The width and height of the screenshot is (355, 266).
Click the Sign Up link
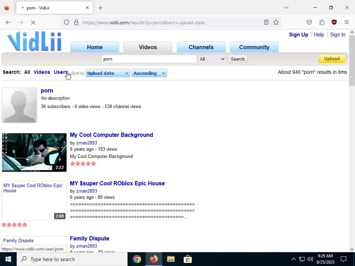tap(298, 35)
